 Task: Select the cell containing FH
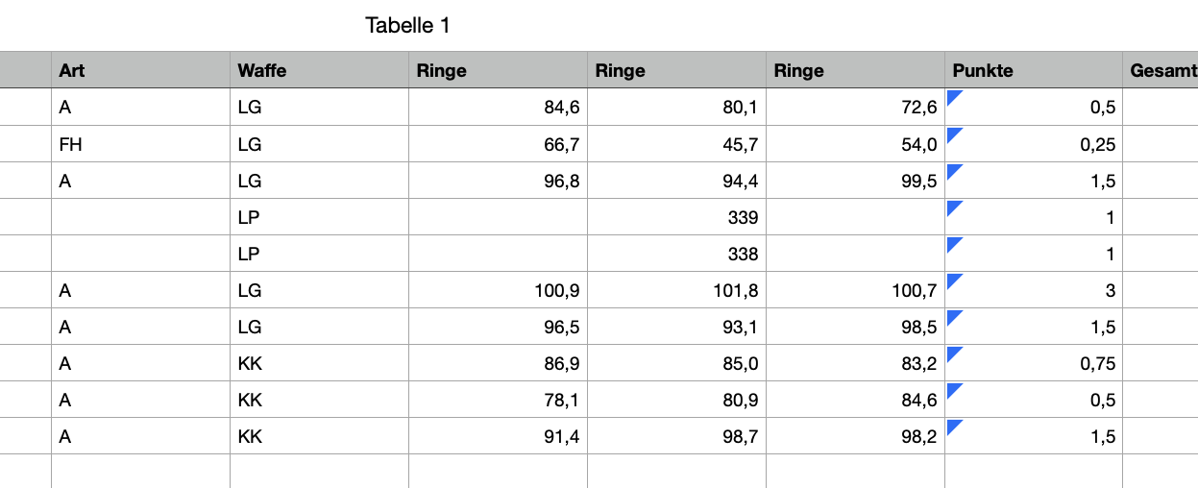coord(140,144)
